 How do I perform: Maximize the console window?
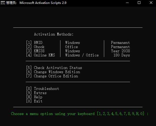pos(139,3)
